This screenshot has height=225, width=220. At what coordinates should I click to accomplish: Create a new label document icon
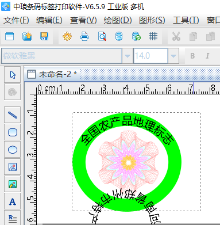10,36
